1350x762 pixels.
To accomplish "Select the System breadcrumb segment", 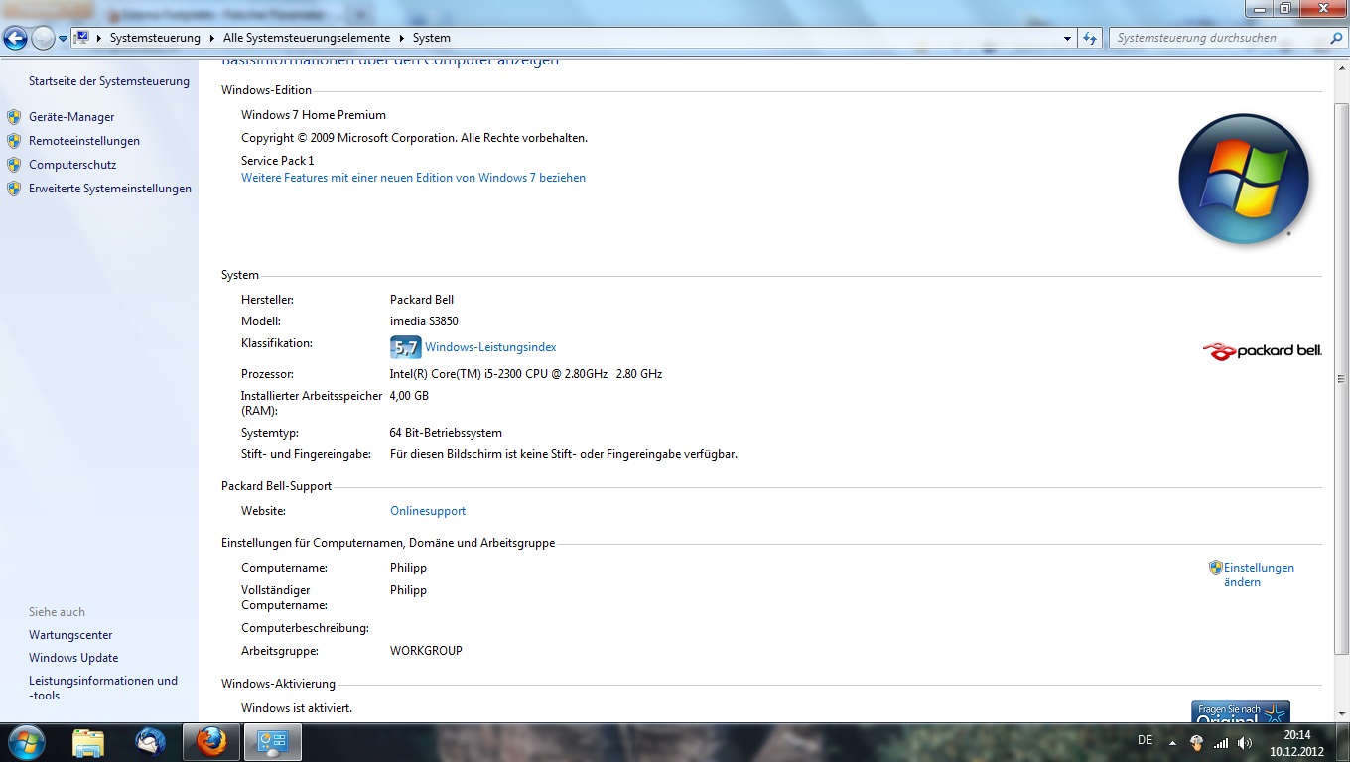I will click(432, 38).
